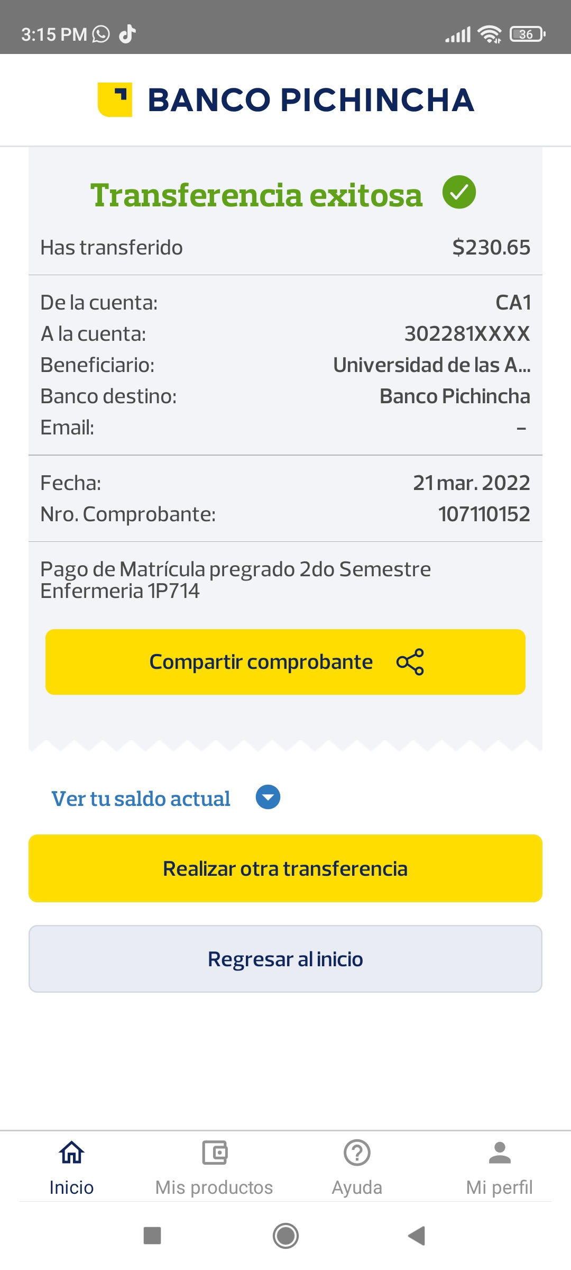Tap Realizar otra transferencia button

[x=285, y=868]
